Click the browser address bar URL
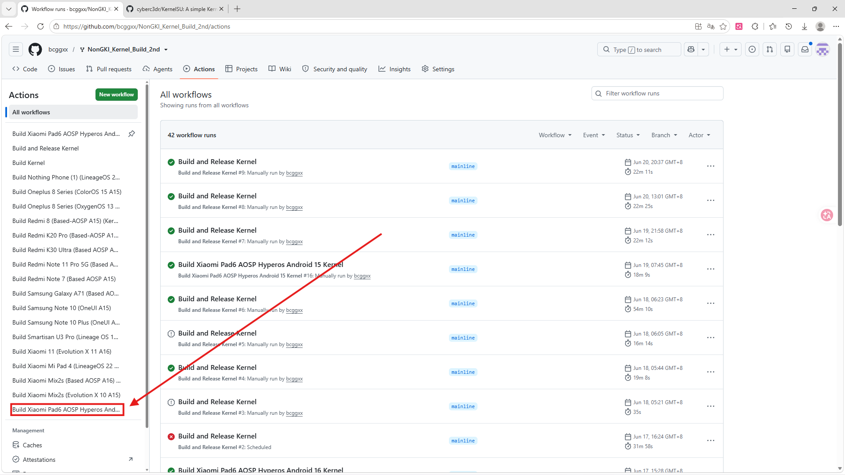The image size is (845, 475). pos(147,26)
